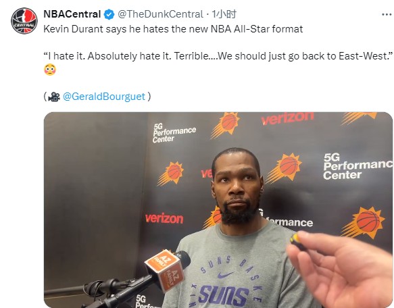Viewport: 394px width, 308px height.
Task: Open the @TheDunkCentral handle
Action: point(161,14)
